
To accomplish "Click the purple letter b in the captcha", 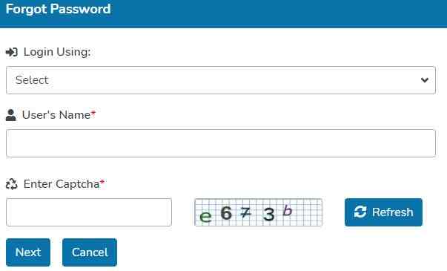I will pyautogui.click(x=288, y=210).
